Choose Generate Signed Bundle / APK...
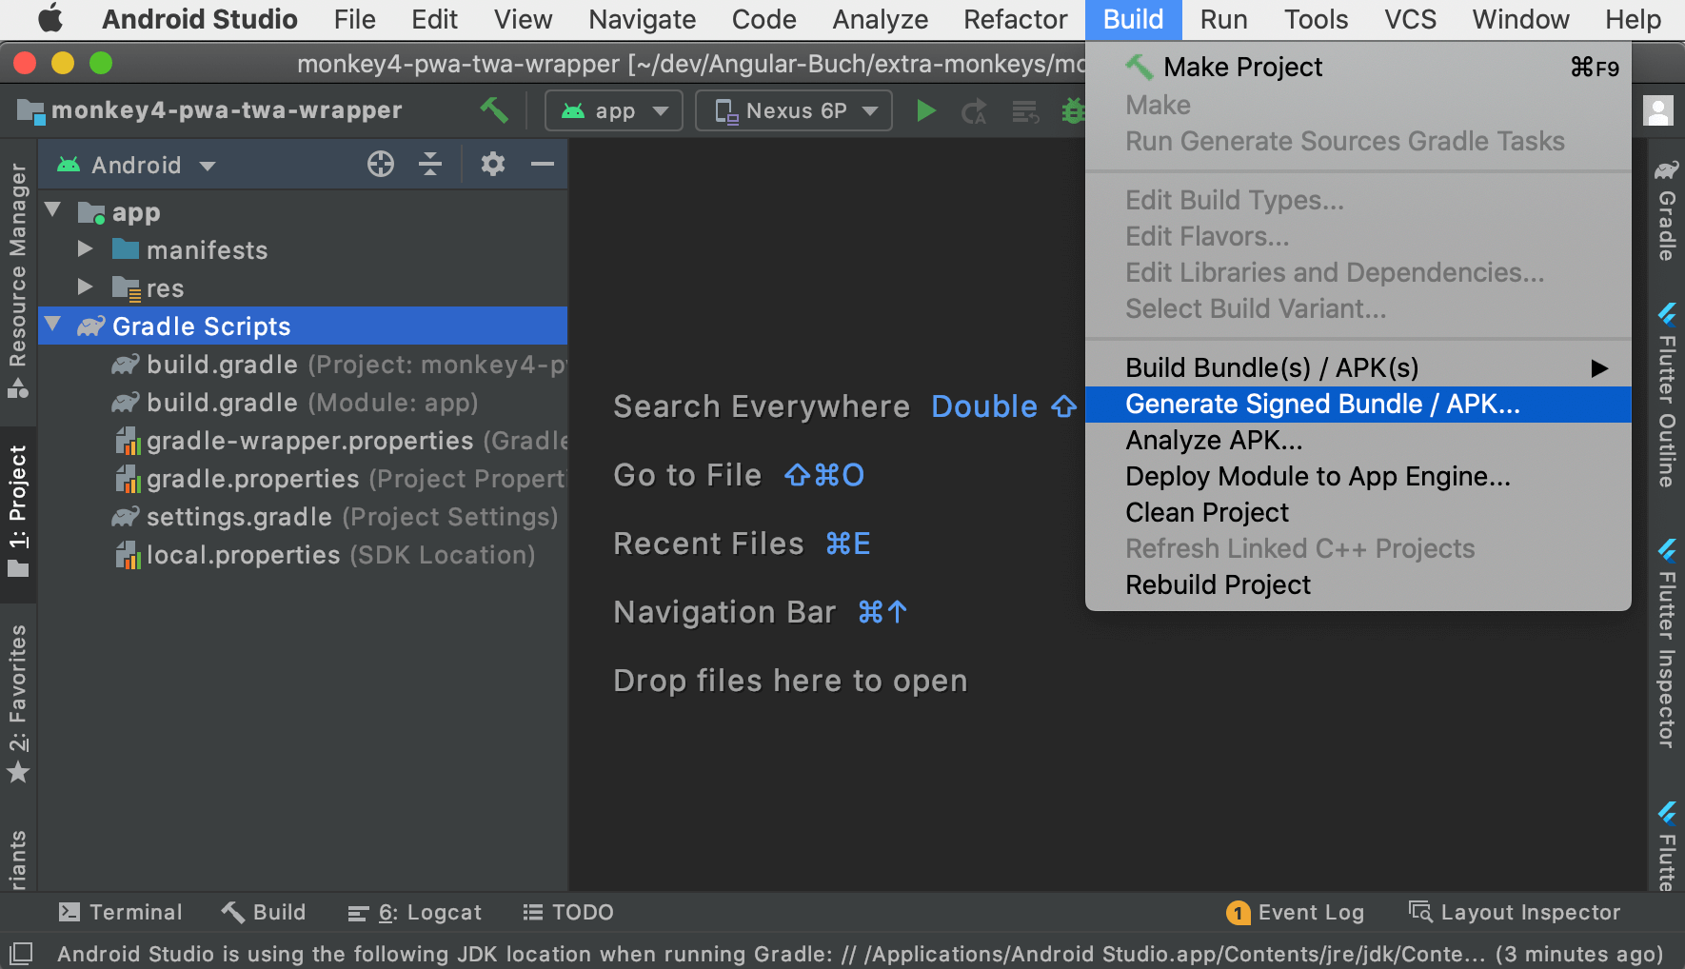This screenshot has height=969, width=1685. (x=1358, y=404)
